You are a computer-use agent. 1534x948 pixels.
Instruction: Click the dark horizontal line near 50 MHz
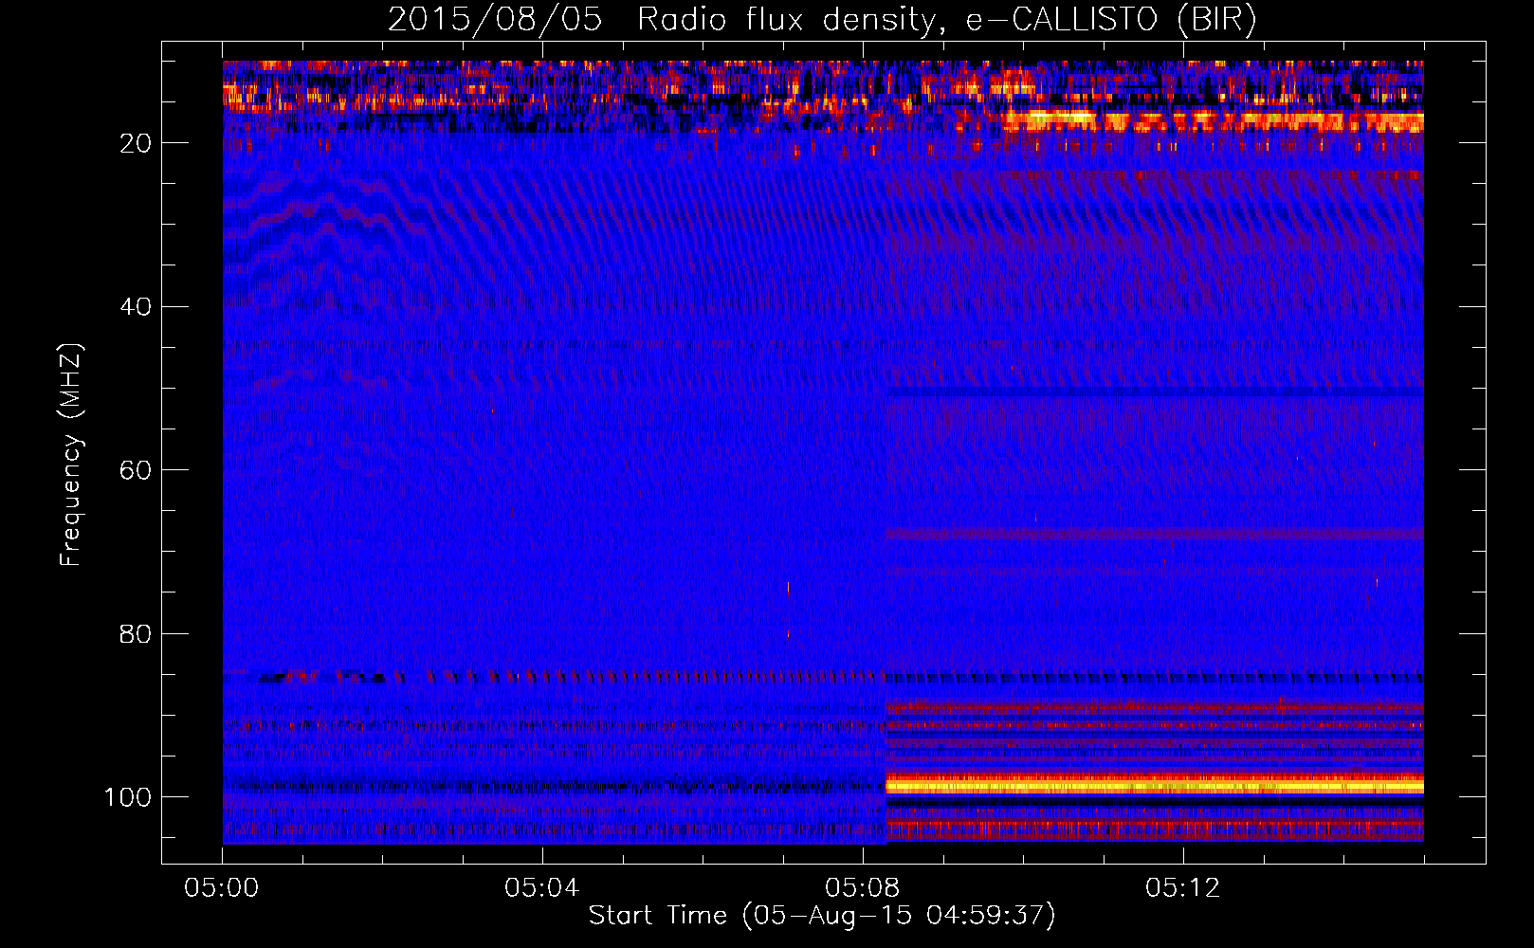(1155, 391)
